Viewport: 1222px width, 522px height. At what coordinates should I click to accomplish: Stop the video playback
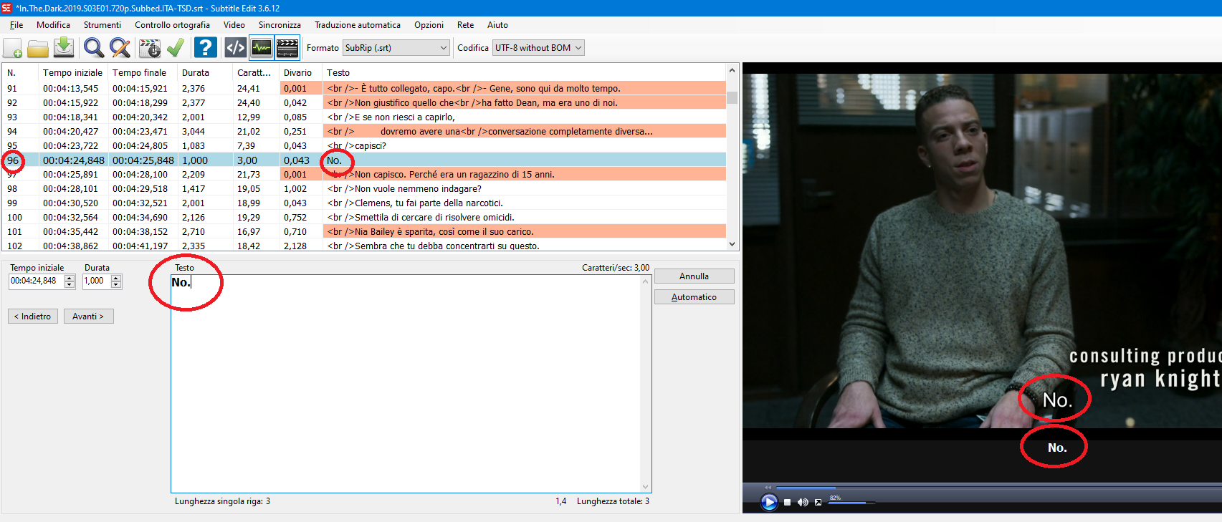(x=787, y=503)
